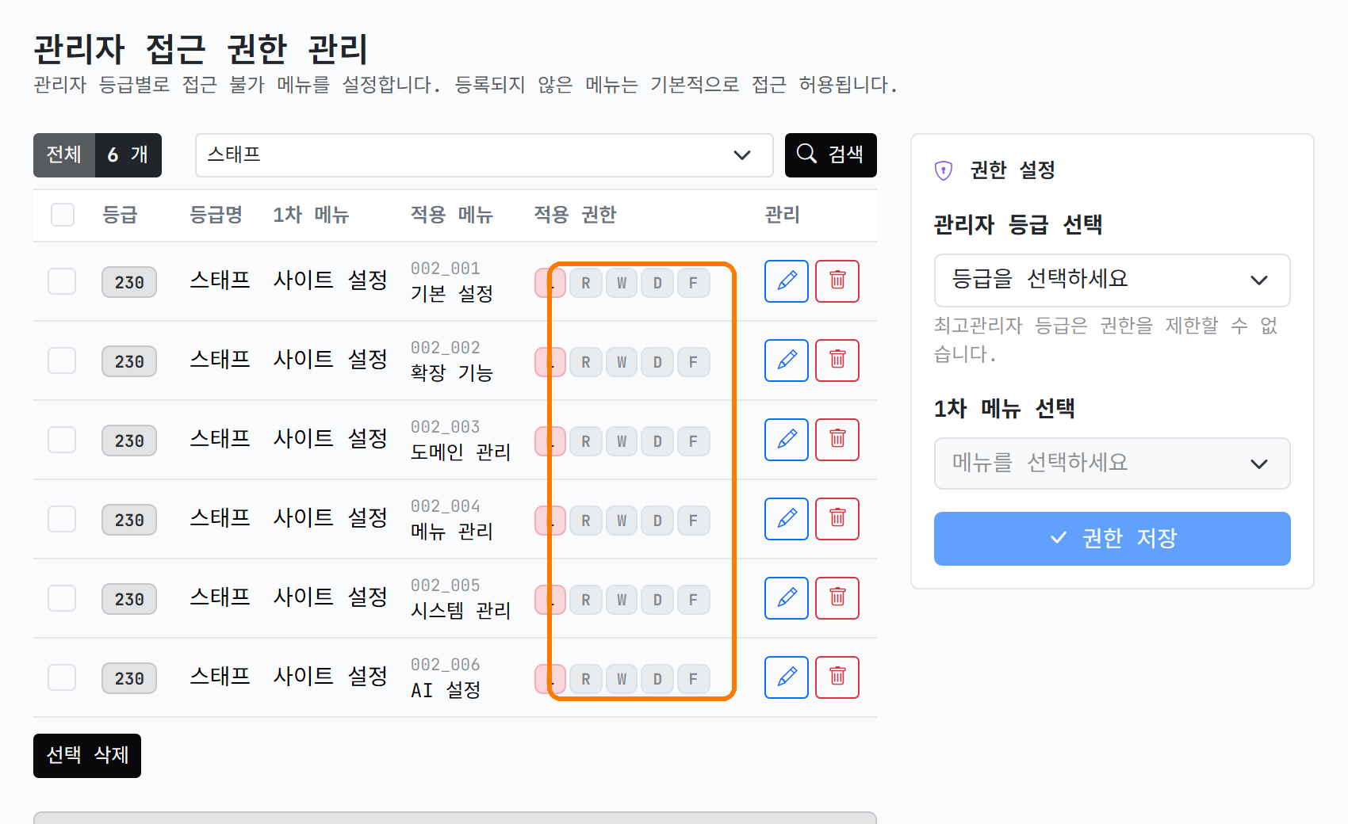Edit the 002_002 확장 기능 row

[787, 360]
